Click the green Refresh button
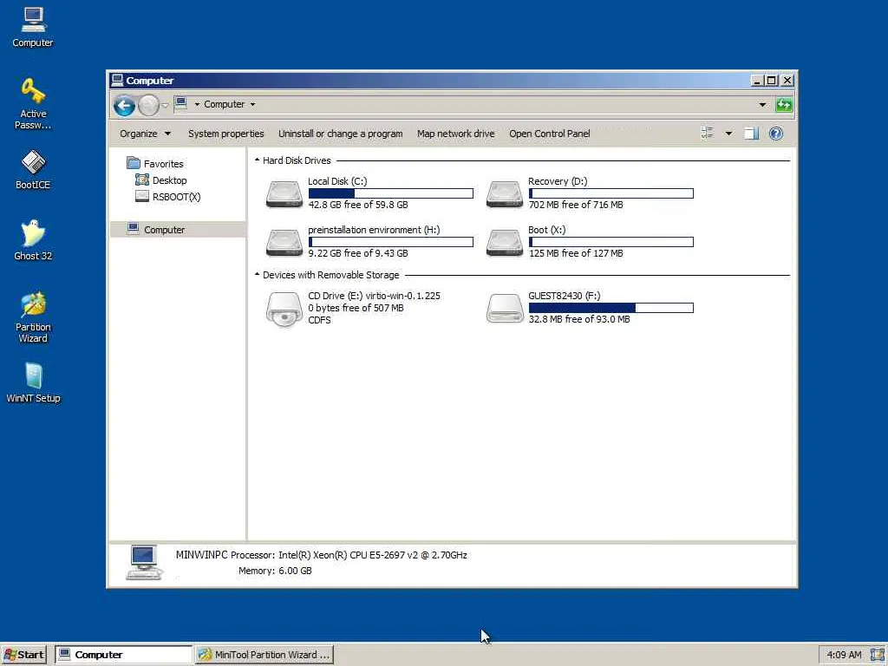 pyautogui.click(x=784, y=105)
